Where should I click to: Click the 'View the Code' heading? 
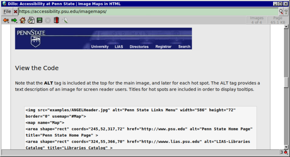(x=37, y=68)
